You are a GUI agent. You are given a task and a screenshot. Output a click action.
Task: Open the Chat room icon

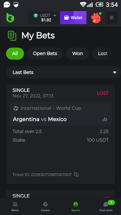pyautogui.click(x=106, y=204)
